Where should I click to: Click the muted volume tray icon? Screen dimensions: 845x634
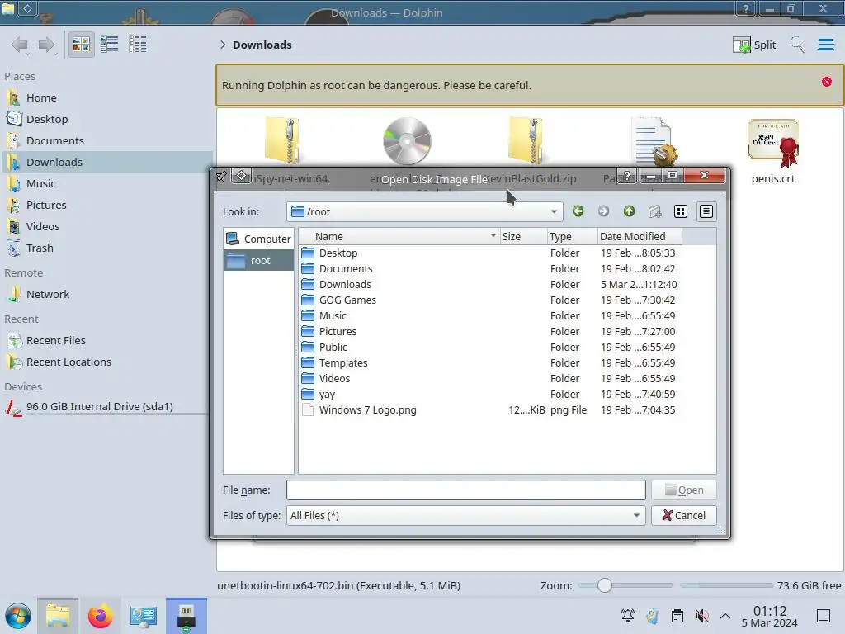tap(701, 615)
